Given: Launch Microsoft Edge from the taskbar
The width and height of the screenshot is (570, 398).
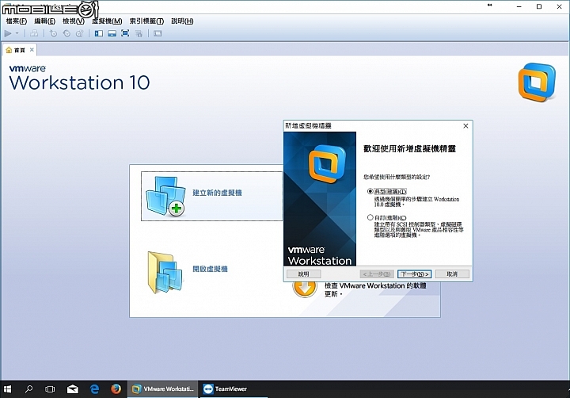Looking at the screenshot, I should [x=94, y=389].
